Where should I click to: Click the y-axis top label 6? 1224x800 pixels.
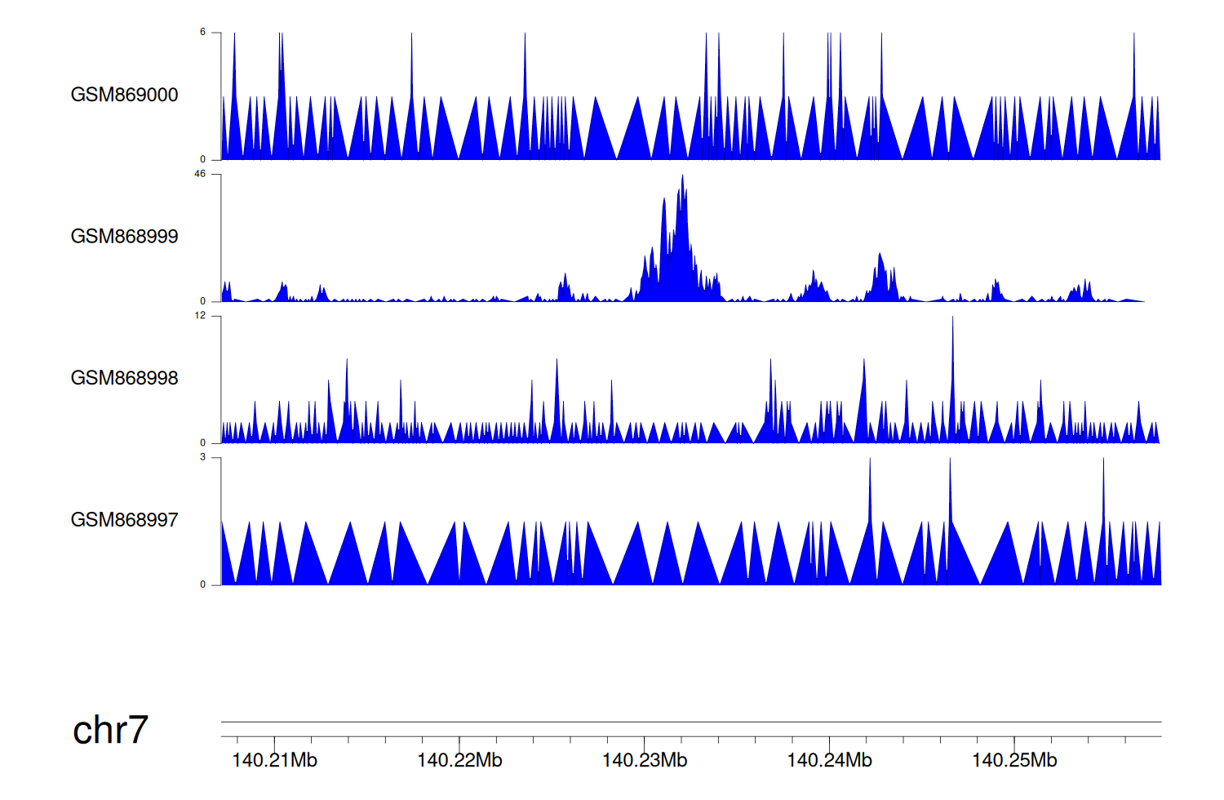[x=202, y=33]
